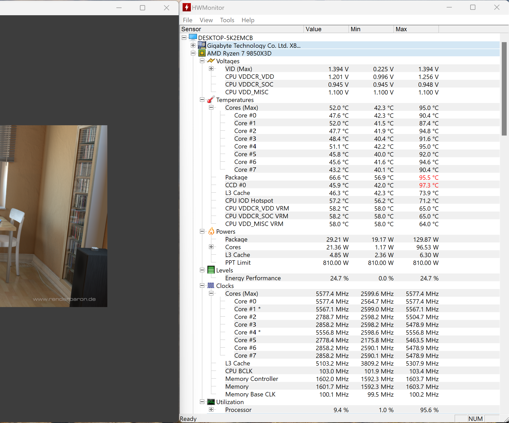Expand the Gigabyte Technology node

(x=193, y=45)
